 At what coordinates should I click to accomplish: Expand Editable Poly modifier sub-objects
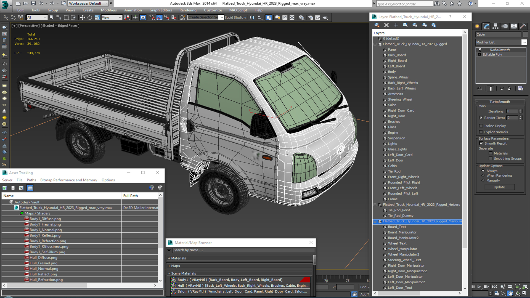coord(479,55)
